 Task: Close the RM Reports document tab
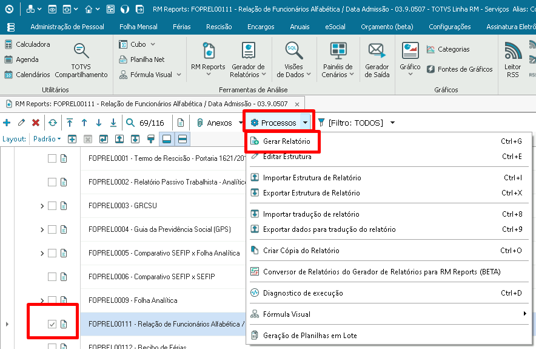297,104
